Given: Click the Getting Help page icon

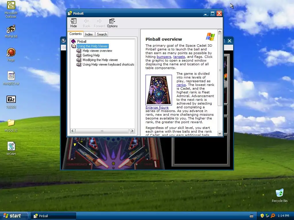Looking at the screenshot, I should (x=79, y=55).
